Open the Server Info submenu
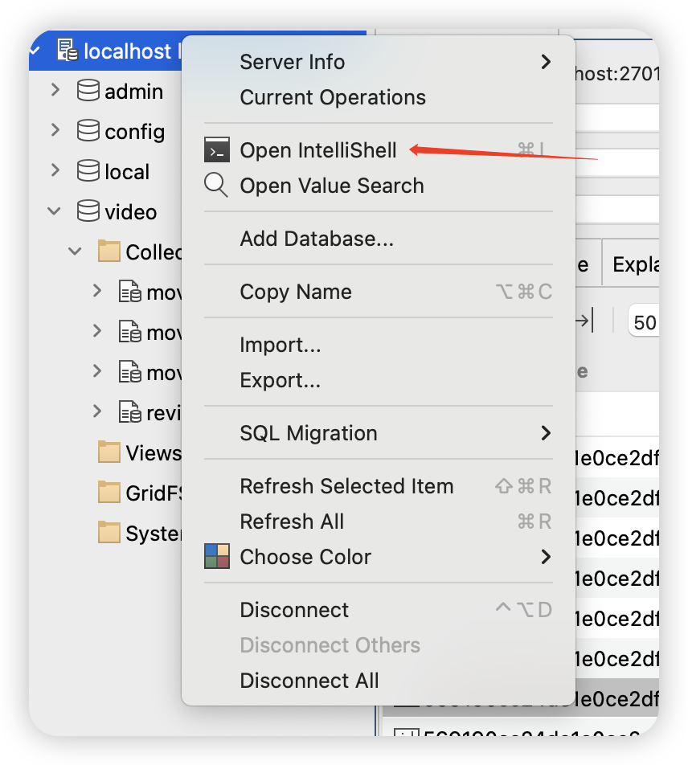This screenshot has width=688, height=765. pyautogui.click(x=293, y=62)
